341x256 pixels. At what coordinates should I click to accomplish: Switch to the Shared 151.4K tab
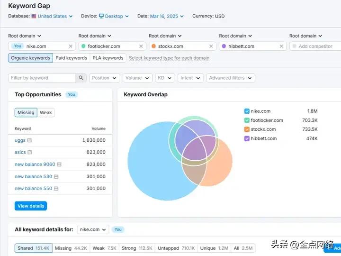pyautogui.click(x=34, y=248)
